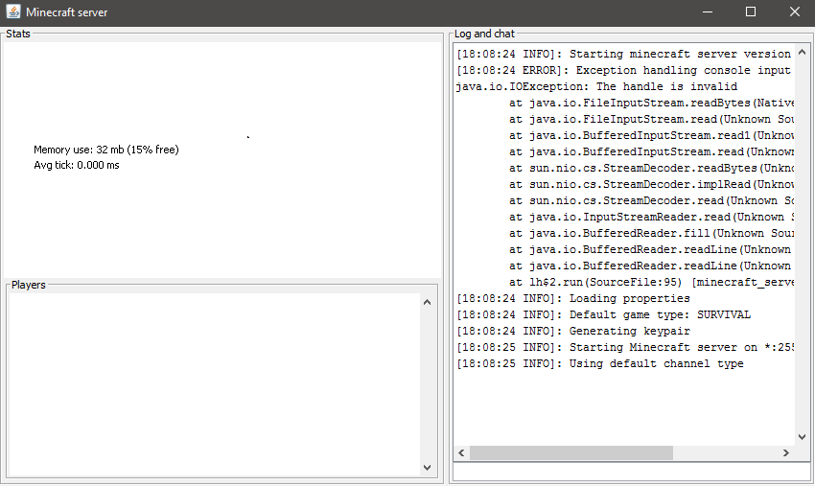Click the 'FileInputStream.readBytes' stack trace line

[652, 103]
